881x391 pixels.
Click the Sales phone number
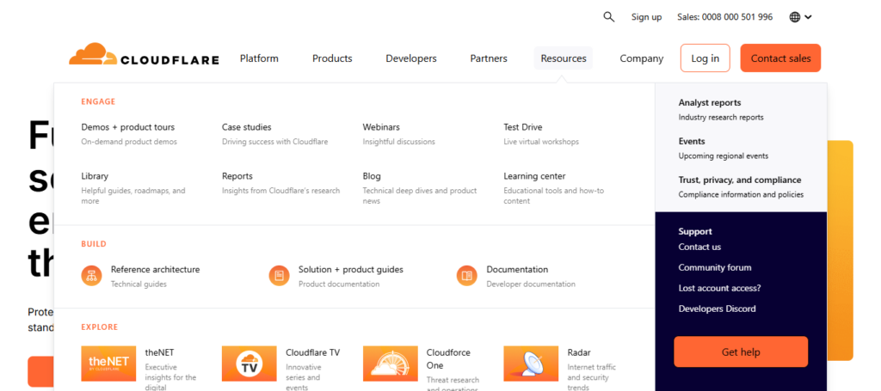tap(724, 17)
